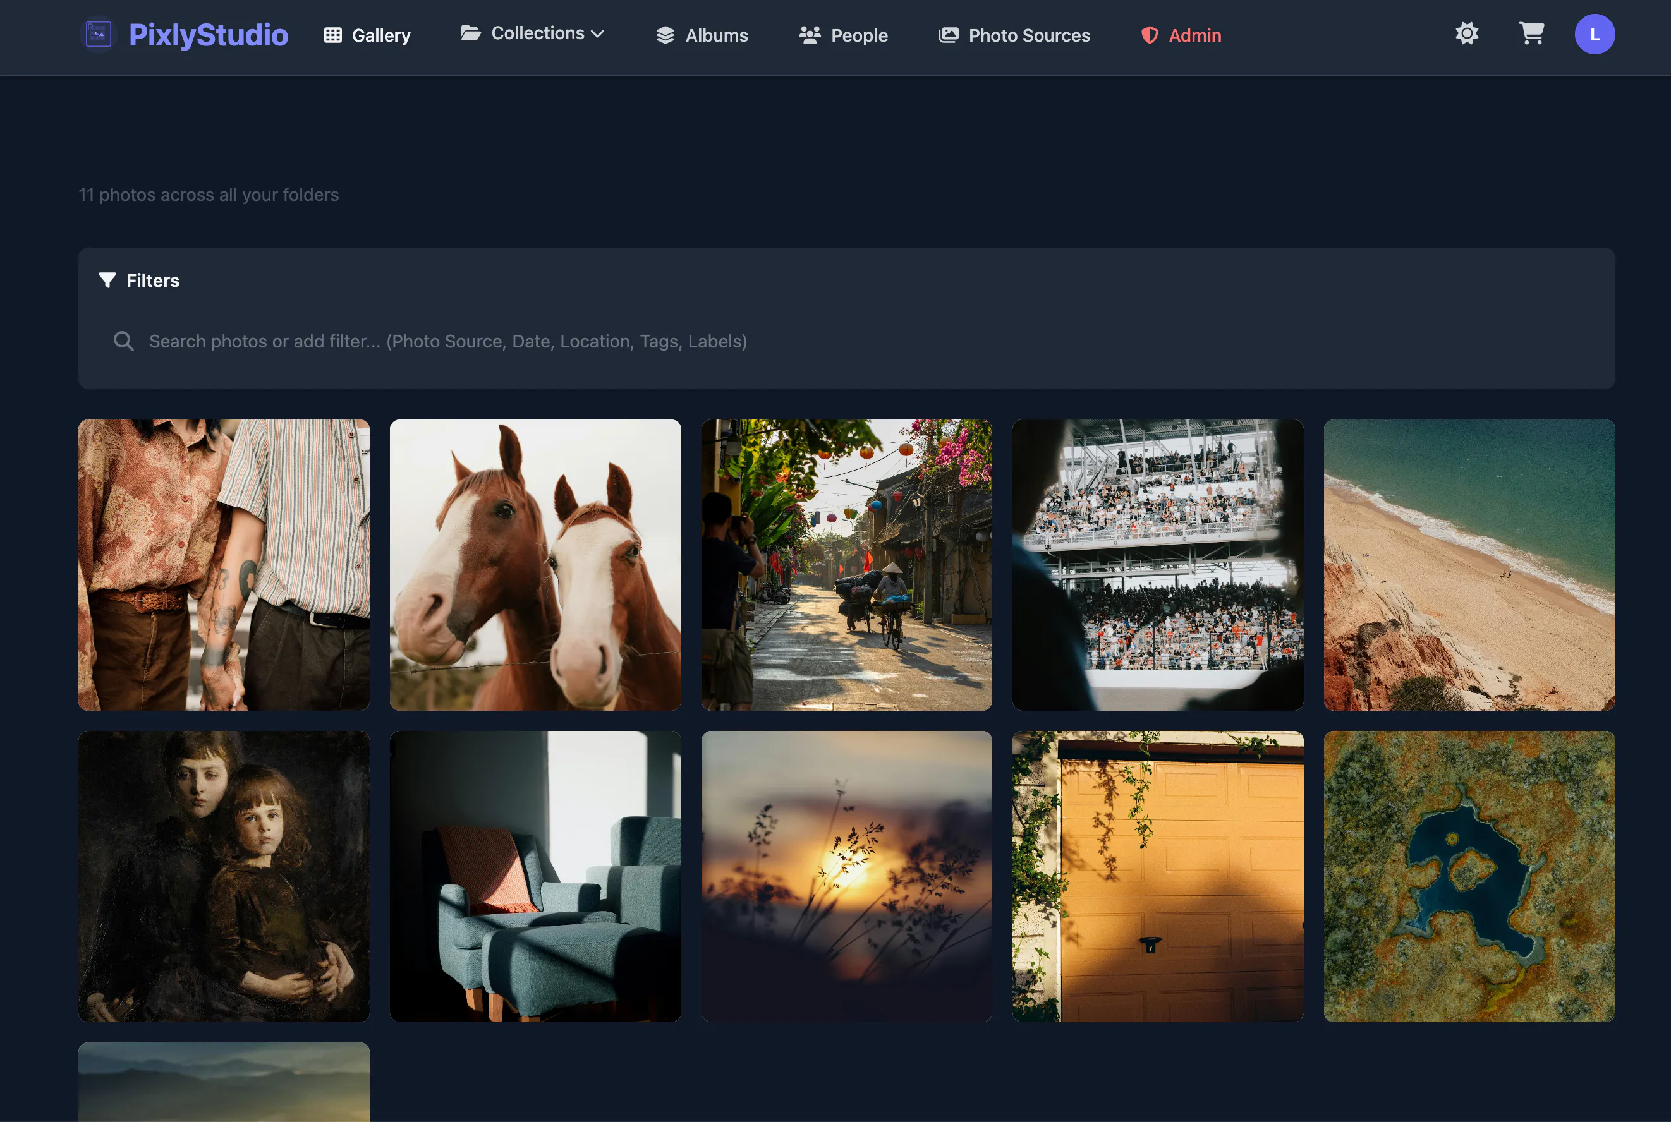Open the teal armchair photo
The image size is (1671, 1122).
pos(535,876)
